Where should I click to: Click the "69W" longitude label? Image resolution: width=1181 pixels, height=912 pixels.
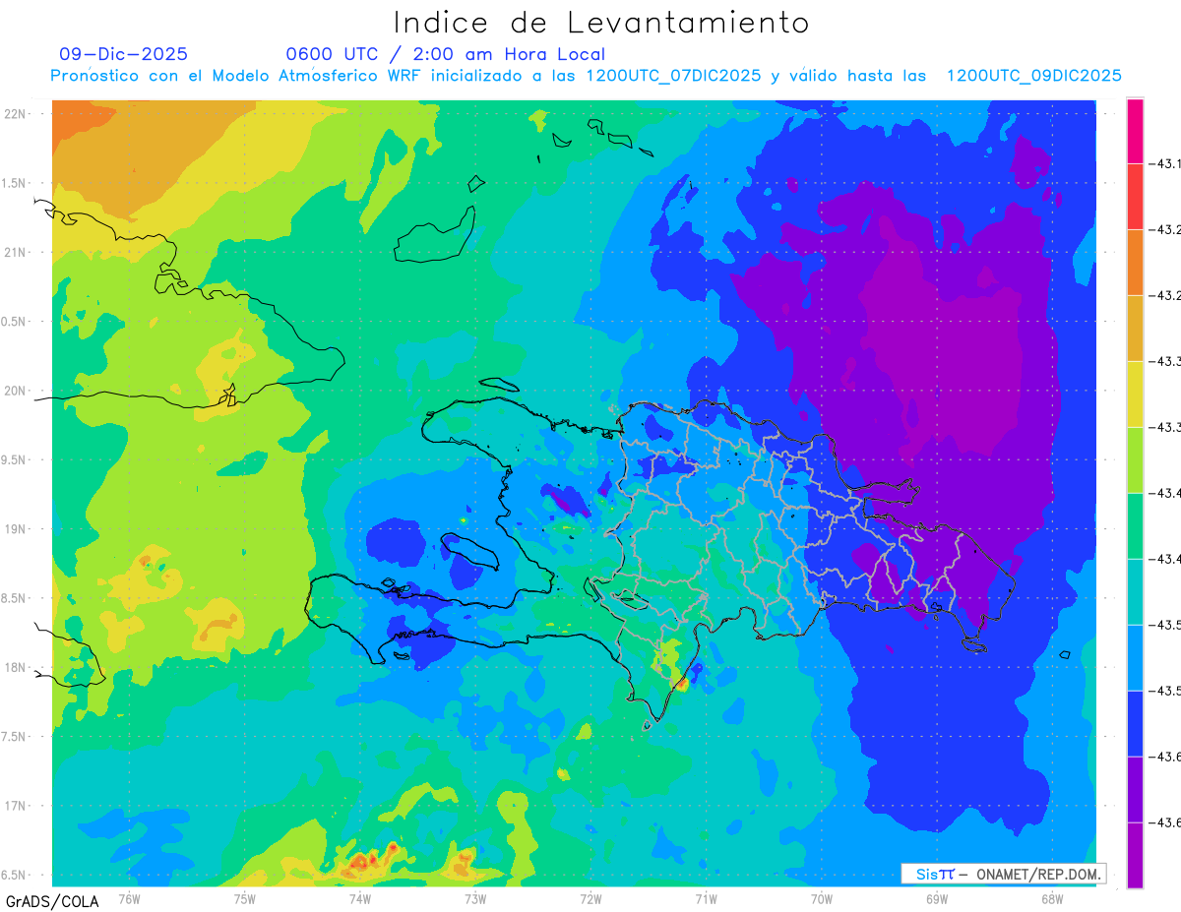tap(937, 898)
